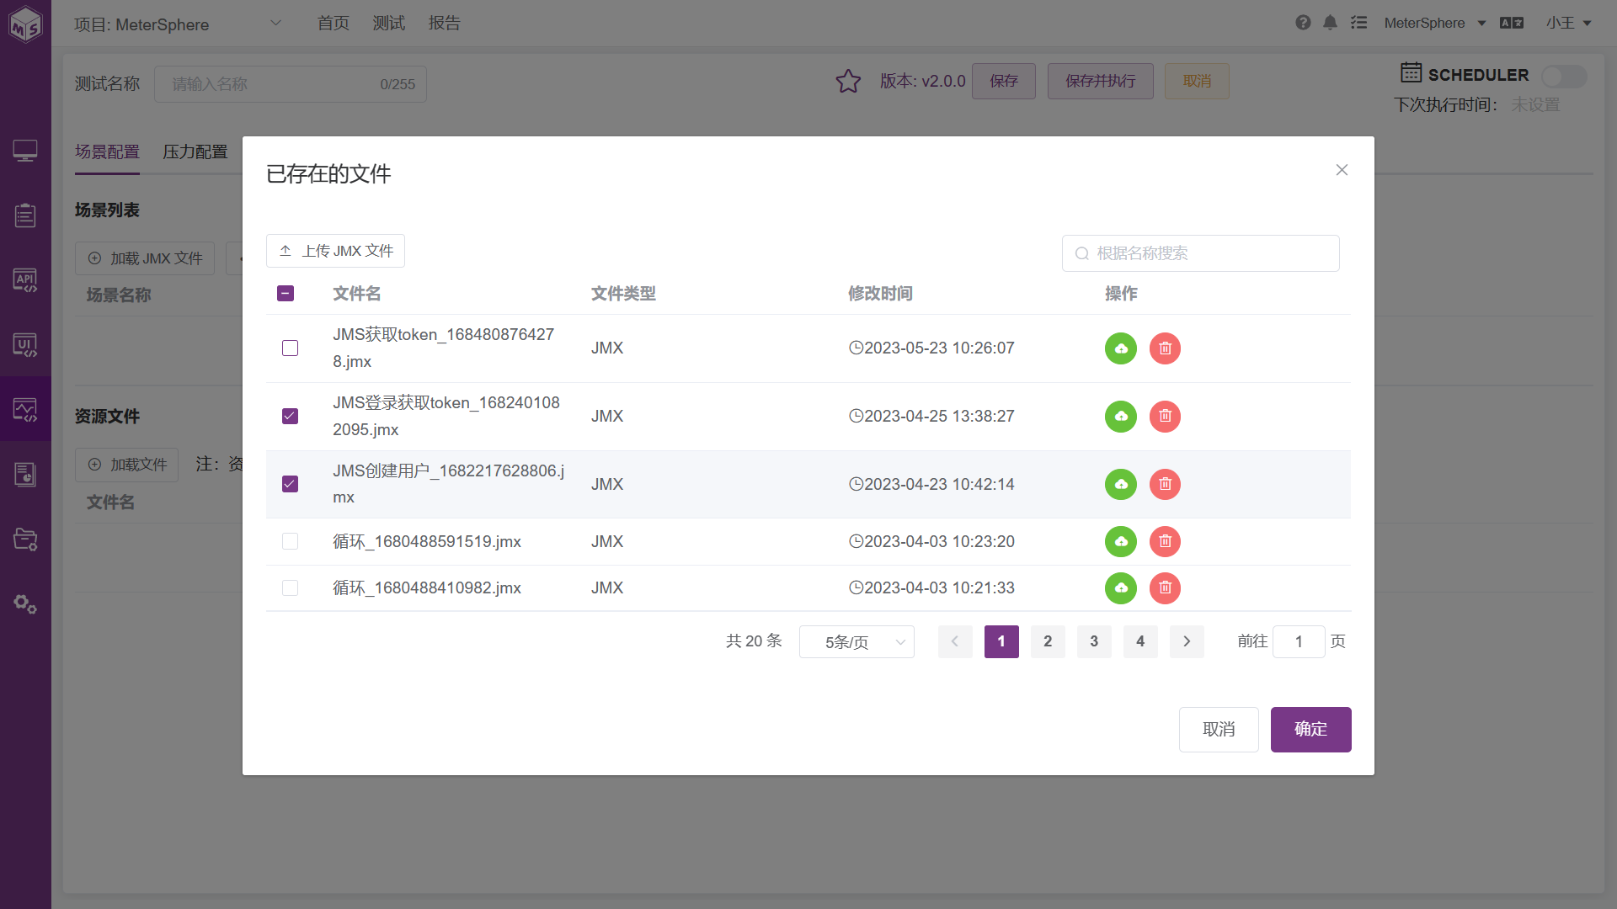Download the JMS获取token jmx file
The height and width of the screenshot is (909, 1617).
tap(1120, 348)
